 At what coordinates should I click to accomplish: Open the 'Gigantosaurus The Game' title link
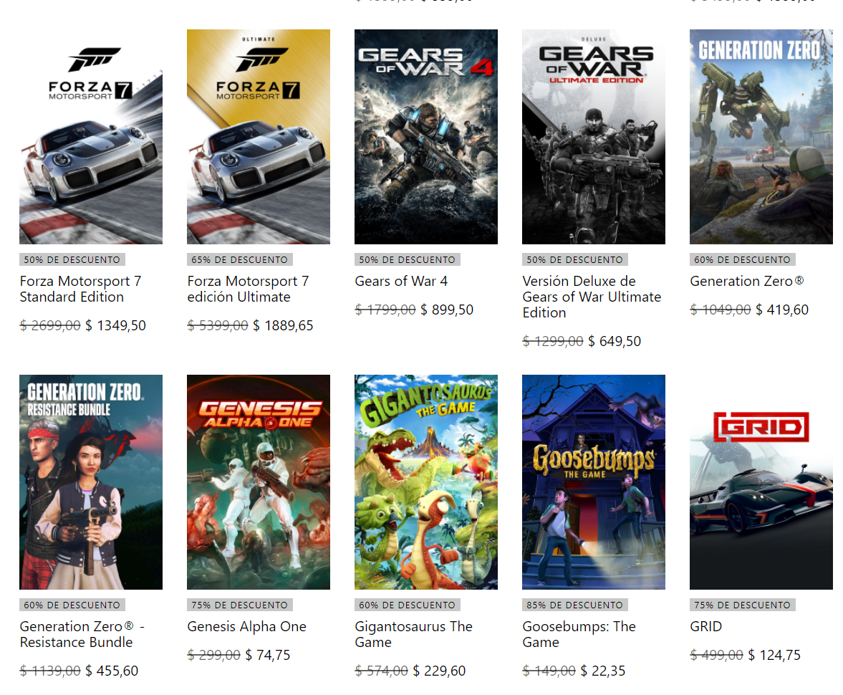point(413,634)
